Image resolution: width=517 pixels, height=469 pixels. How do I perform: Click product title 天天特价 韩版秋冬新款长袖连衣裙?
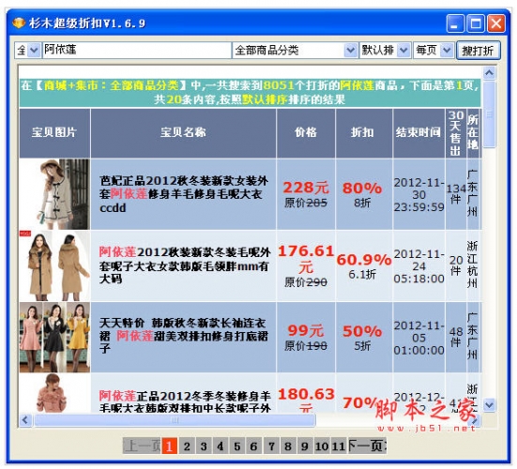[183, 336]
